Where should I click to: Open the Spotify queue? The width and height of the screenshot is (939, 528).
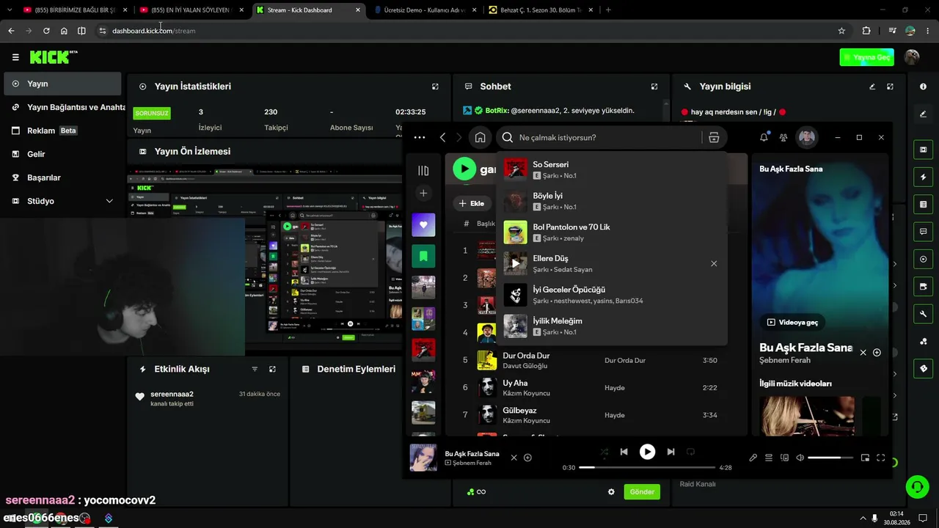769,458
